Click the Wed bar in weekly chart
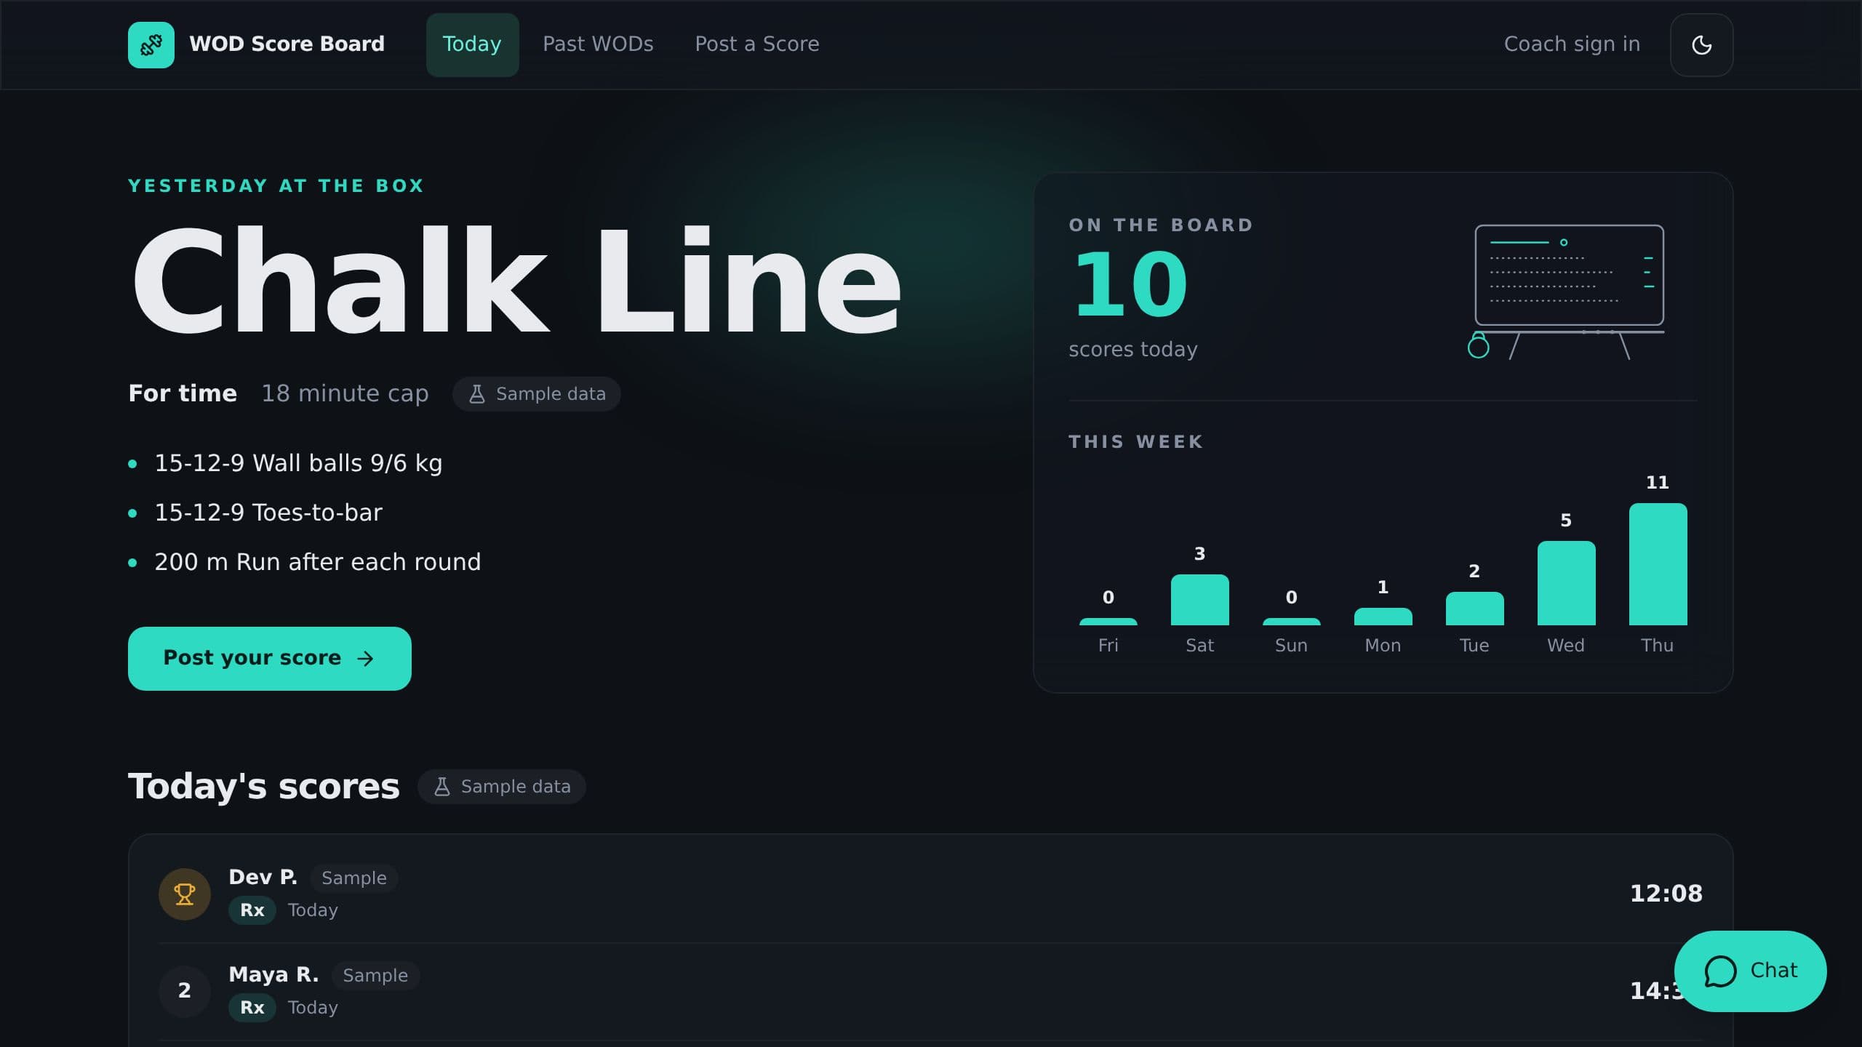Image resolution: width=1862 pixels, height=1047 pixels. click(1566, 583)
